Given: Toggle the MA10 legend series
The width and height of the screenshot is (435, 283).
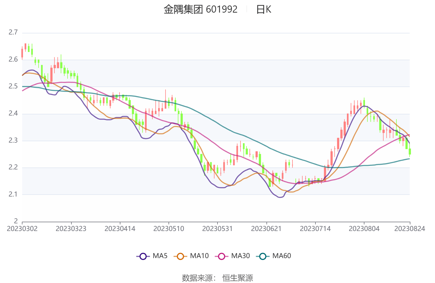Looking at the screenshot, I should tap(191, 256).
